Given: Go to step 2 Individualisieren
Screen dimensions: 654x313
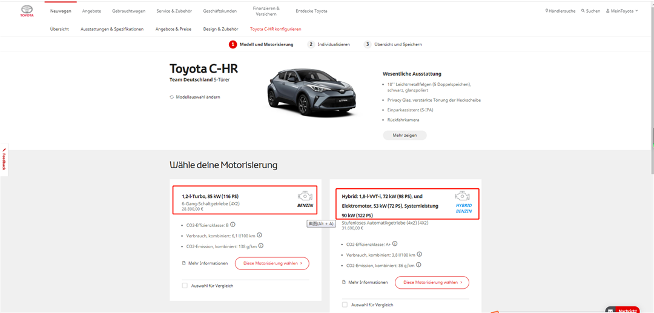Looking at the screenshot, I should coord(329,44).
